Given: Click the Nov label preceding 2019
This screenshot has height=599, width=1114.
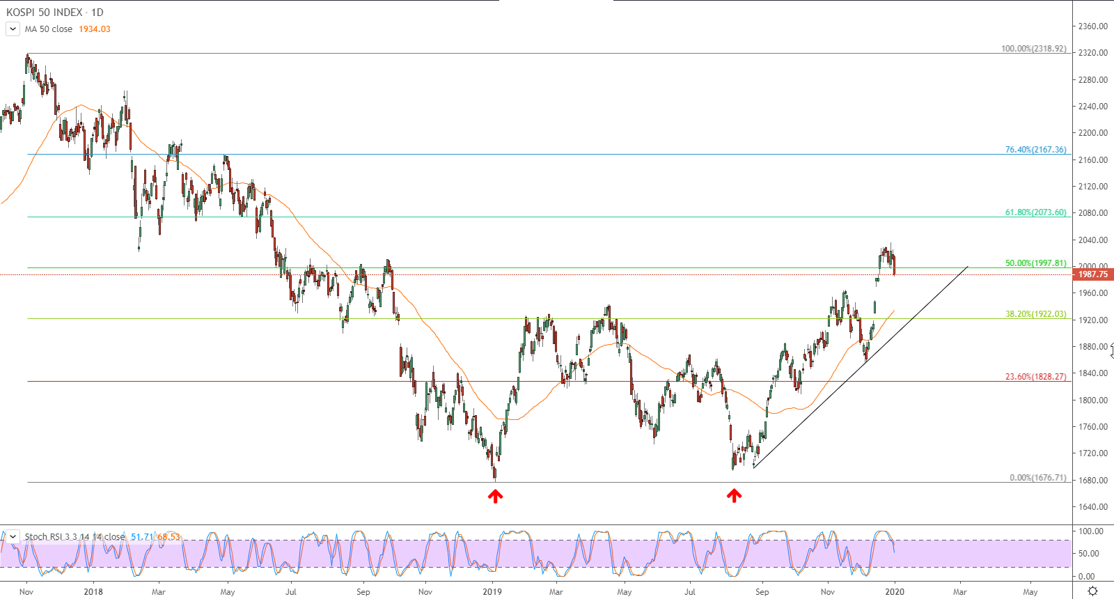Looking at the screenshot, I should [x=425, y=592].
